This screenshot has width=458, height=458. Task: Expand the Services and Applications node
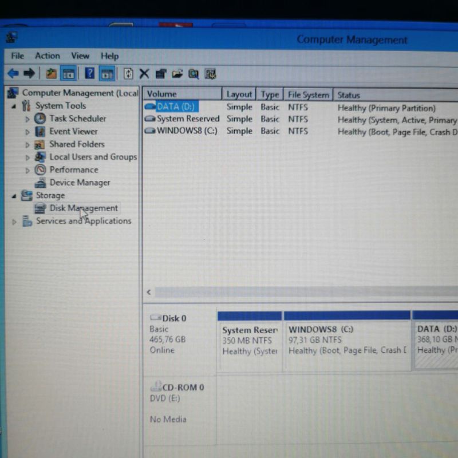[14, 222]
